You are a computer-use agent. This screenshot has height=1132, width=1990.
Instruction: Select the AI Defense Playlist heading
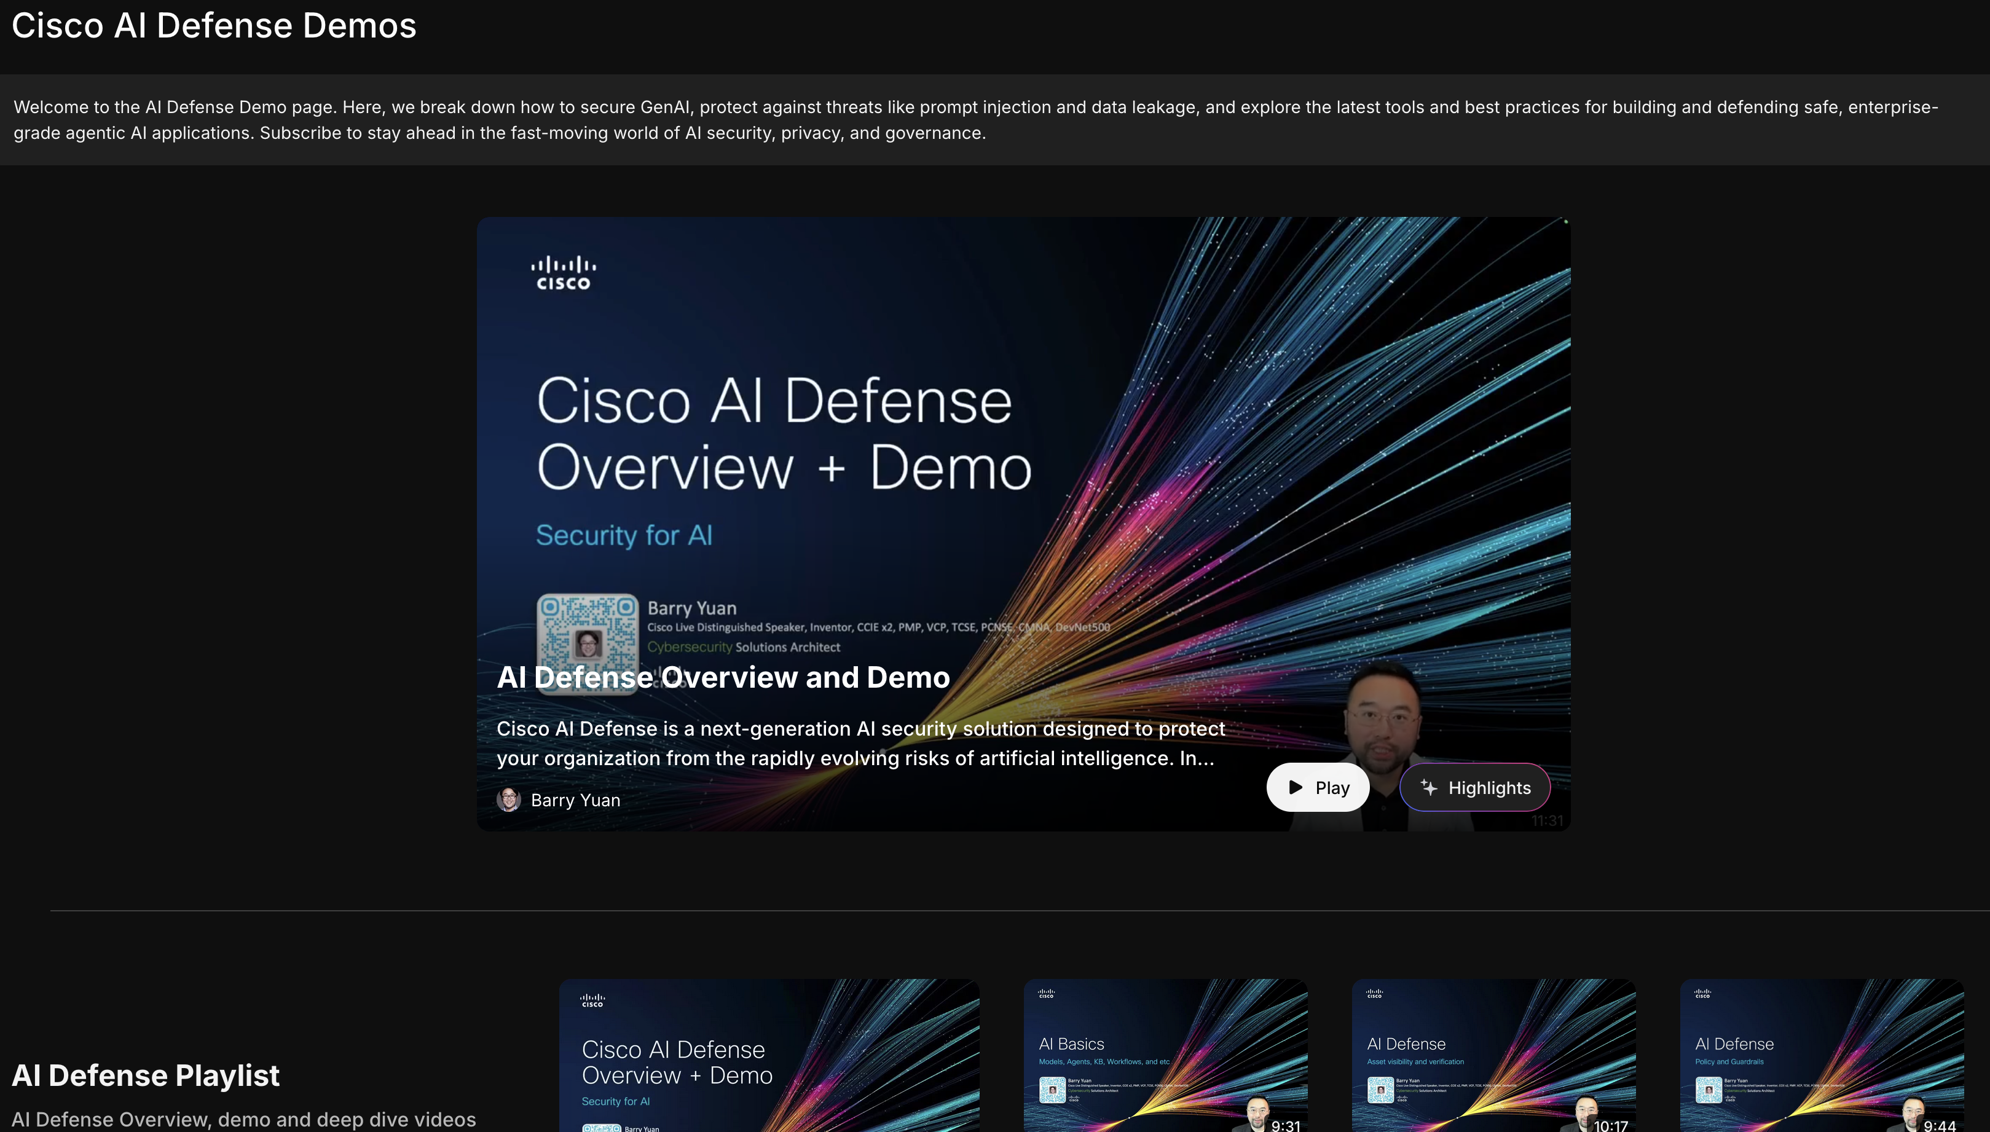(146, 1075)
